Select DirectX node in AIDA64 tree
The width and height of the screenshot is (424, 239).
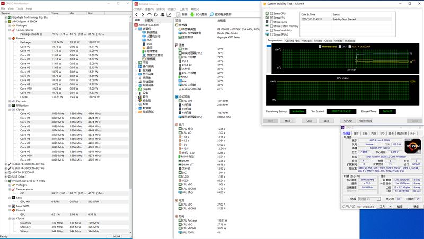144,89
